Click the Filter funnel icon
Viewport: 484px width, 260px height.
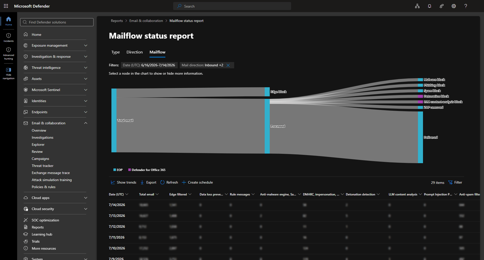click(450, 182)
